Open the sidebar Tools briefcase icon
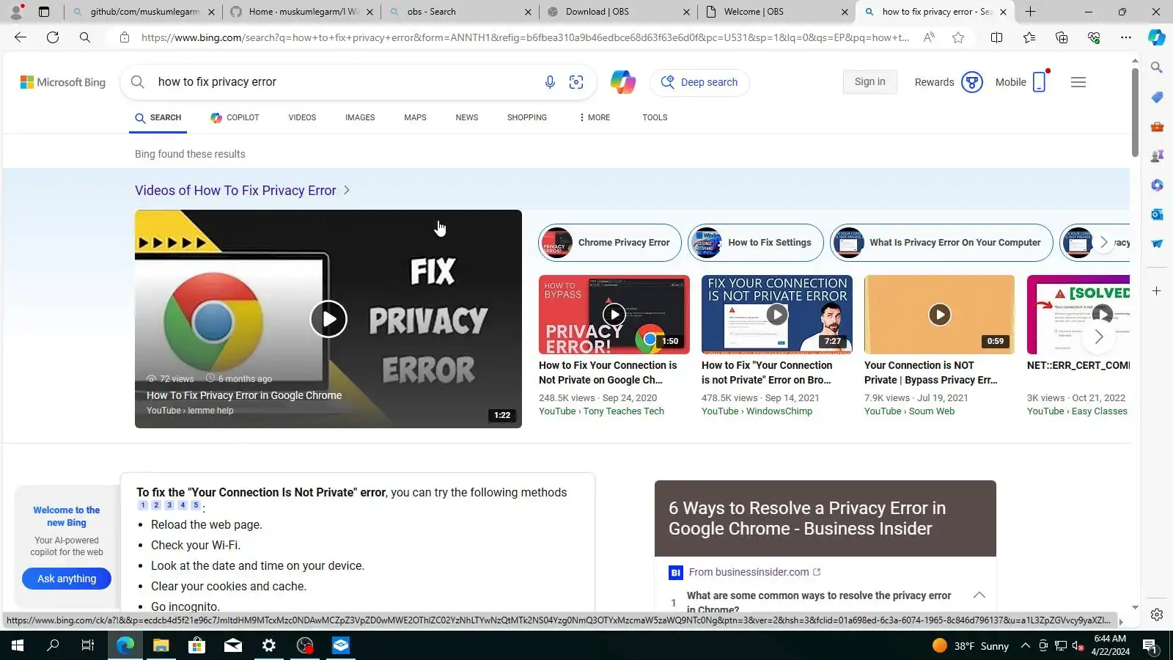 click(1157, 126)
